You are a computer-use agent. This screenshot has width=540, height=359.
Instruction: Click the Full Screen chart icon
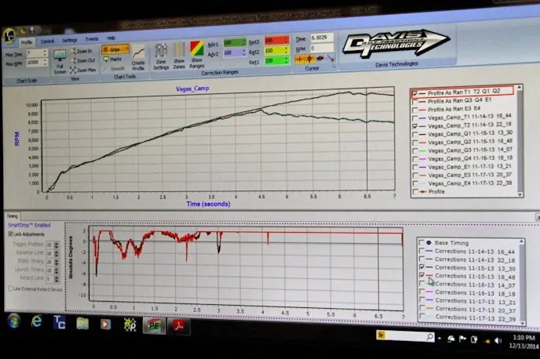pyautogui.click(x=60, y=60)
